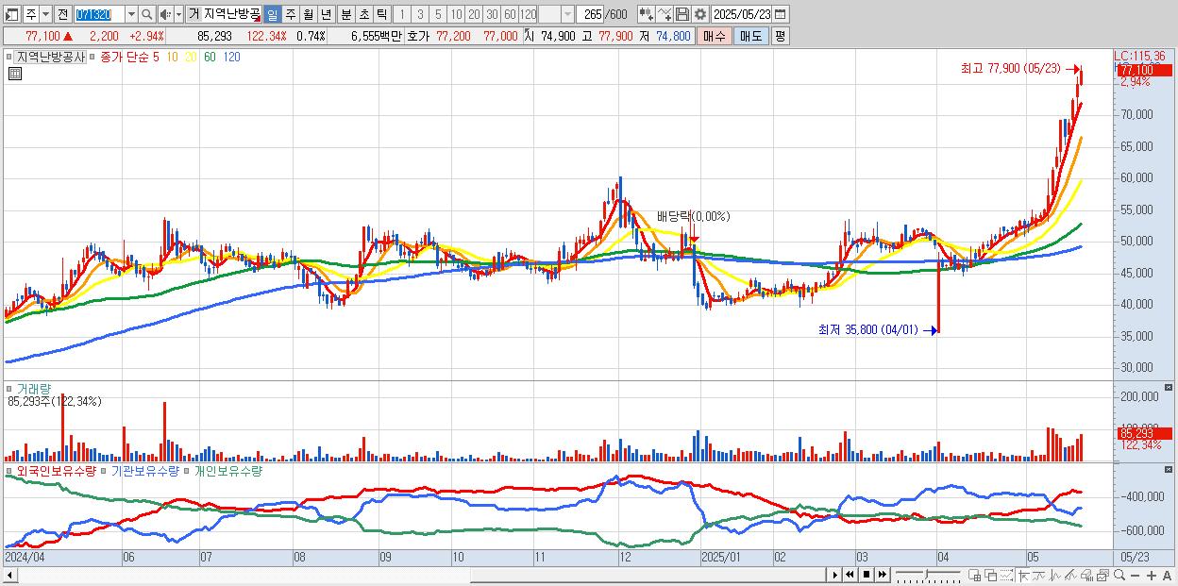Click the grid window layout icon

coord(975,575)
